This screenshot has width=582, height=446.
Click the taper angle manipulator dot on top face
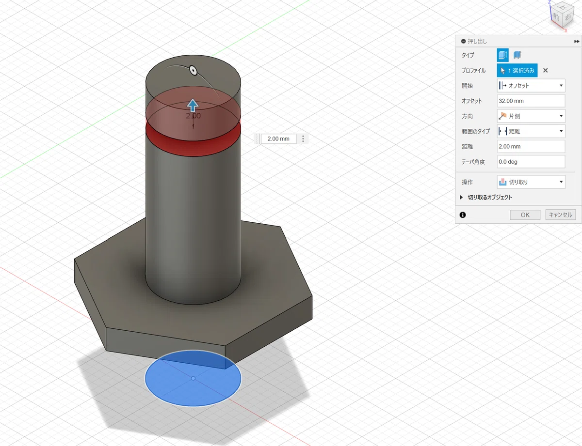(193, 70)
